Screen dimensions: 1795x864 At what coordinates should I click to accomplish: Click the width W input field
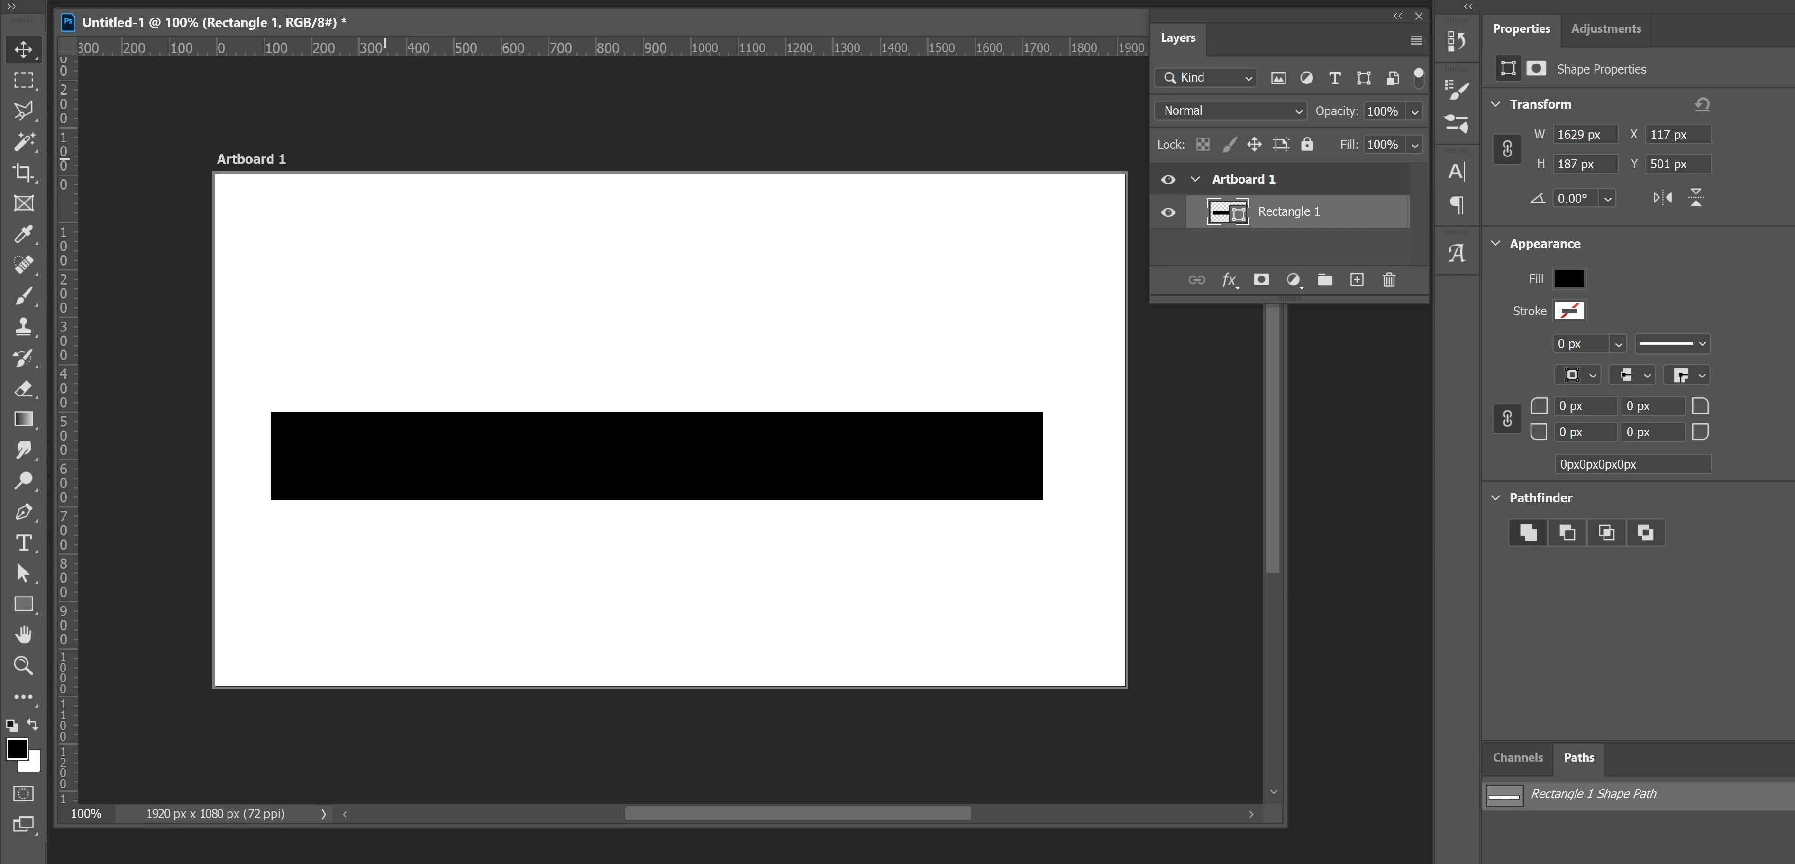click(1585, 135)
